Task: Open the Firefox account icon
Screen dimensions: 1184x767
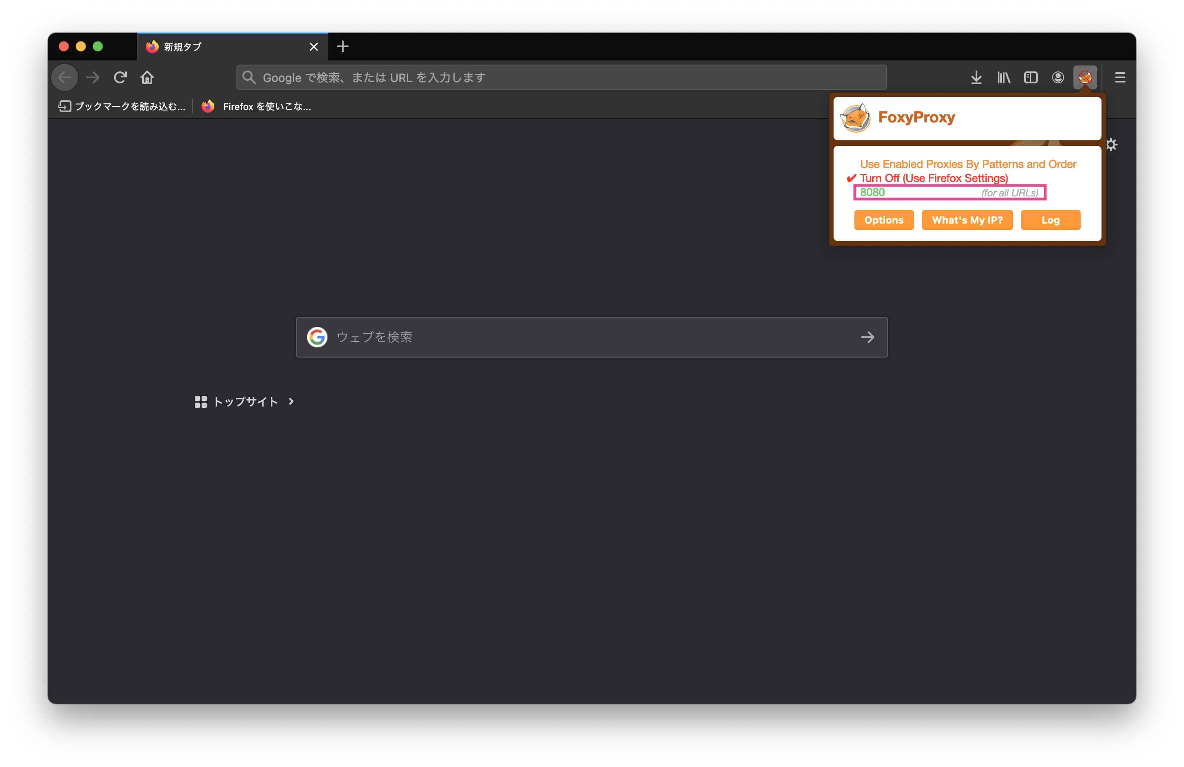Action: tap(1058, 78)
